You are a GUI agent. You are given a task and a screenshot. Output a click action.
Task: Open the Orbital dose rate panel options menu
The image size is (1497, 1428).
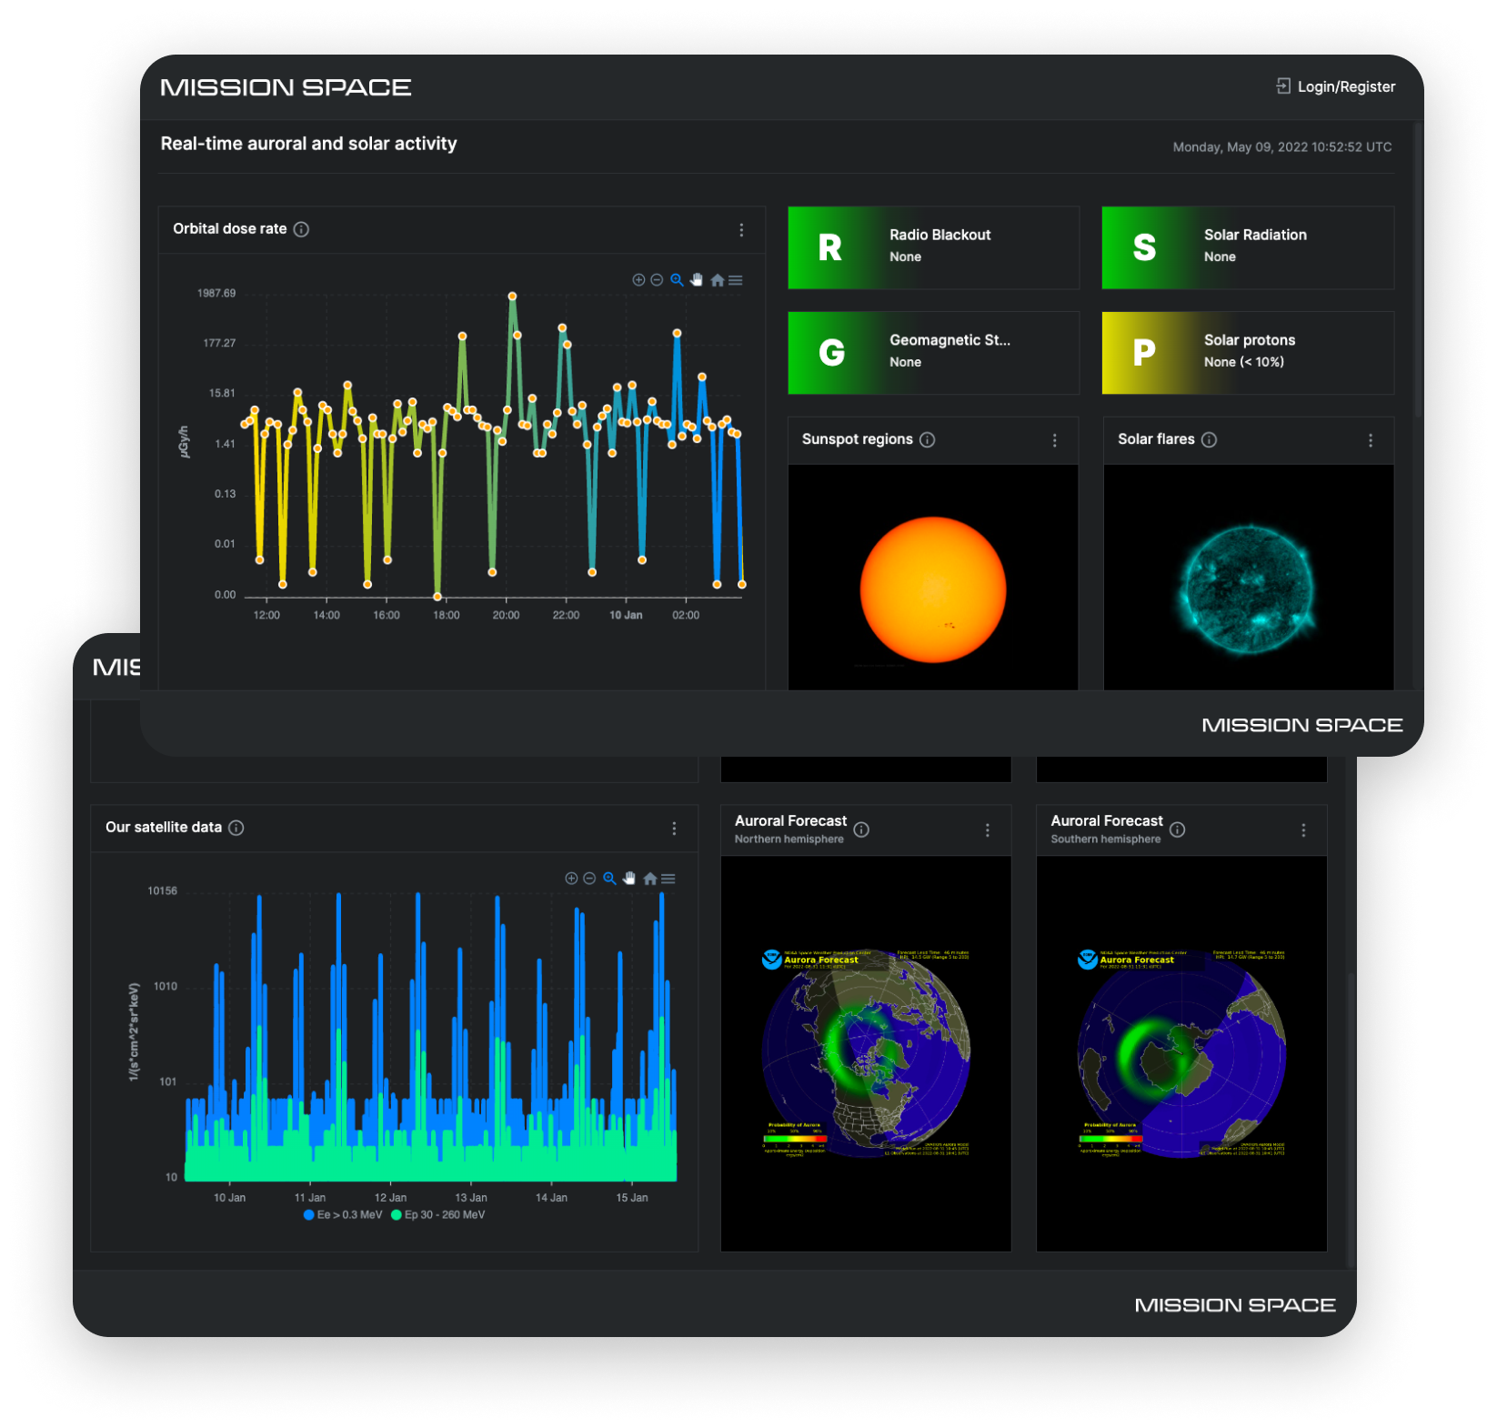click(743, 229)
